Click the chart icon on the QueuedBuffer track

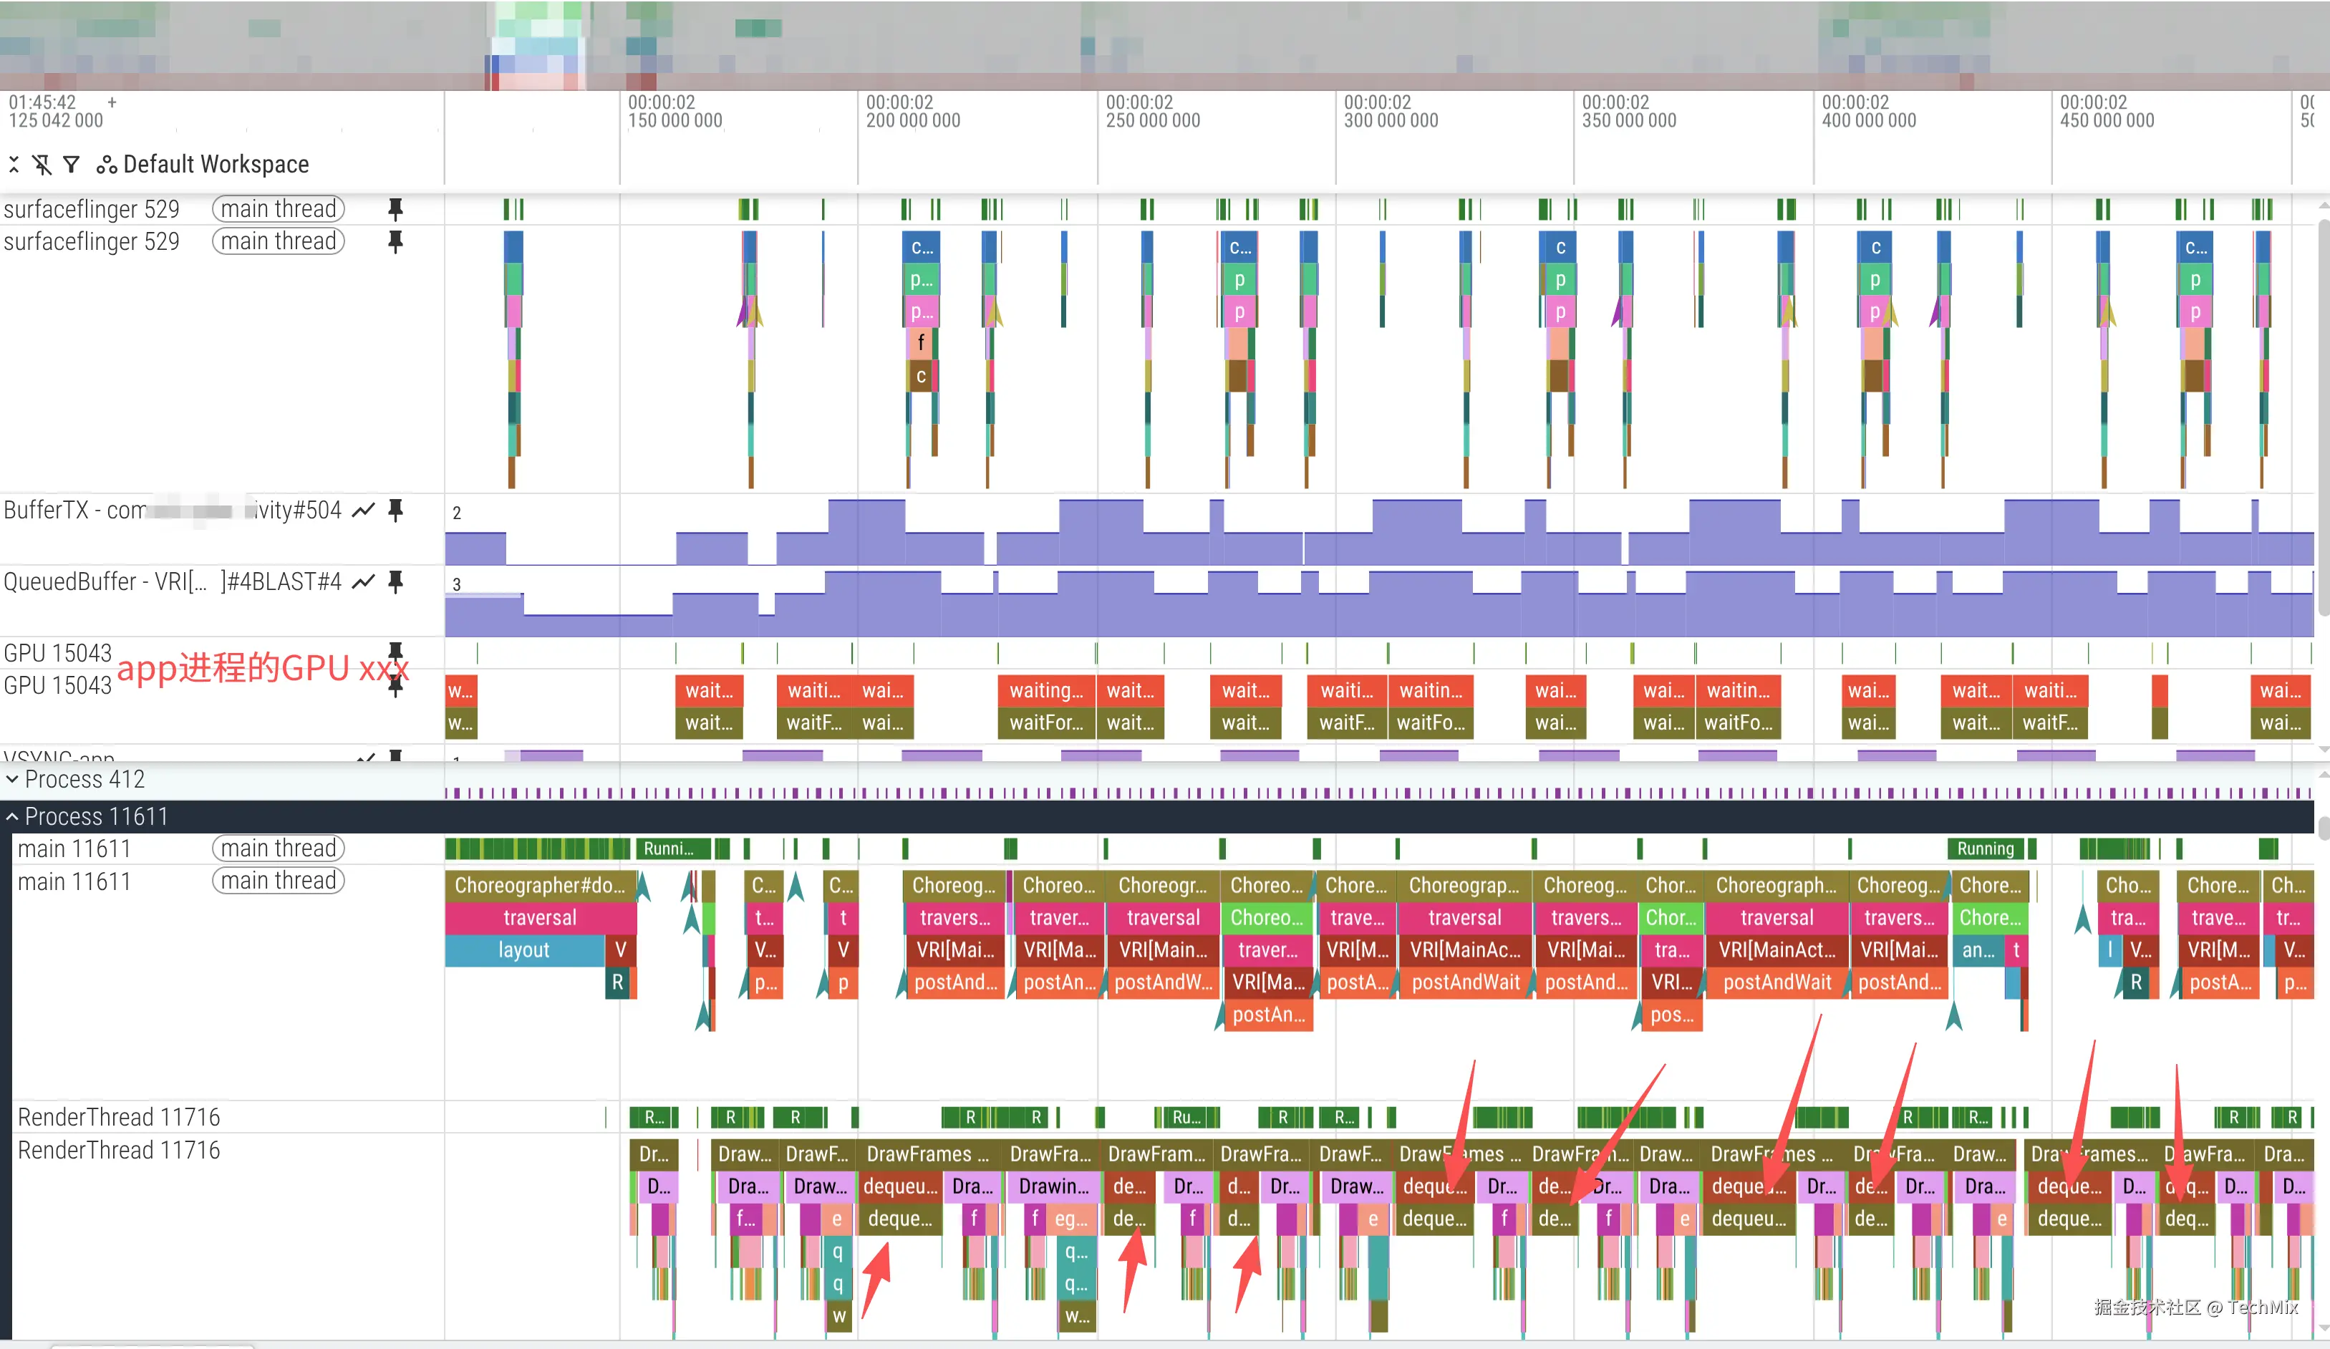[x=363, y=581]
